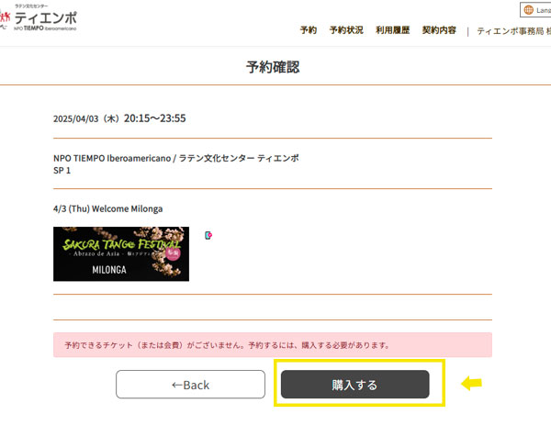
Task: Click the ティエンポ logo text
Action: tap(46, 17)
